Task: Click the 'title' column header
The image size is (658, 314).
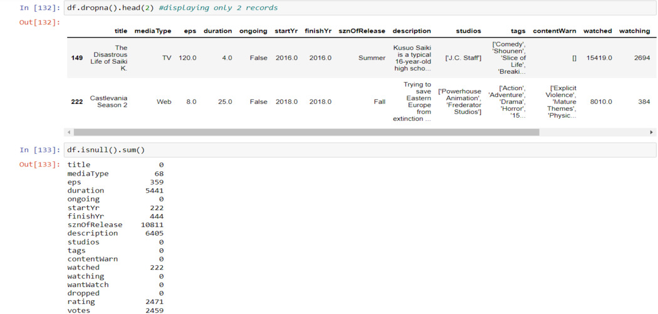Action: click(x=120, y=31)
